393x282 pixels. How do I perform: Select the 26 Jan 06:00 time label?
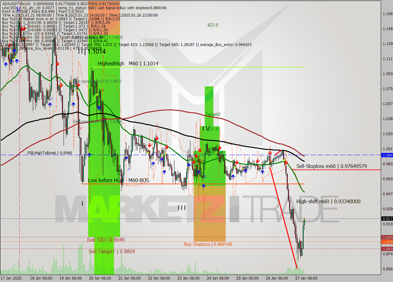click(277, 278)
